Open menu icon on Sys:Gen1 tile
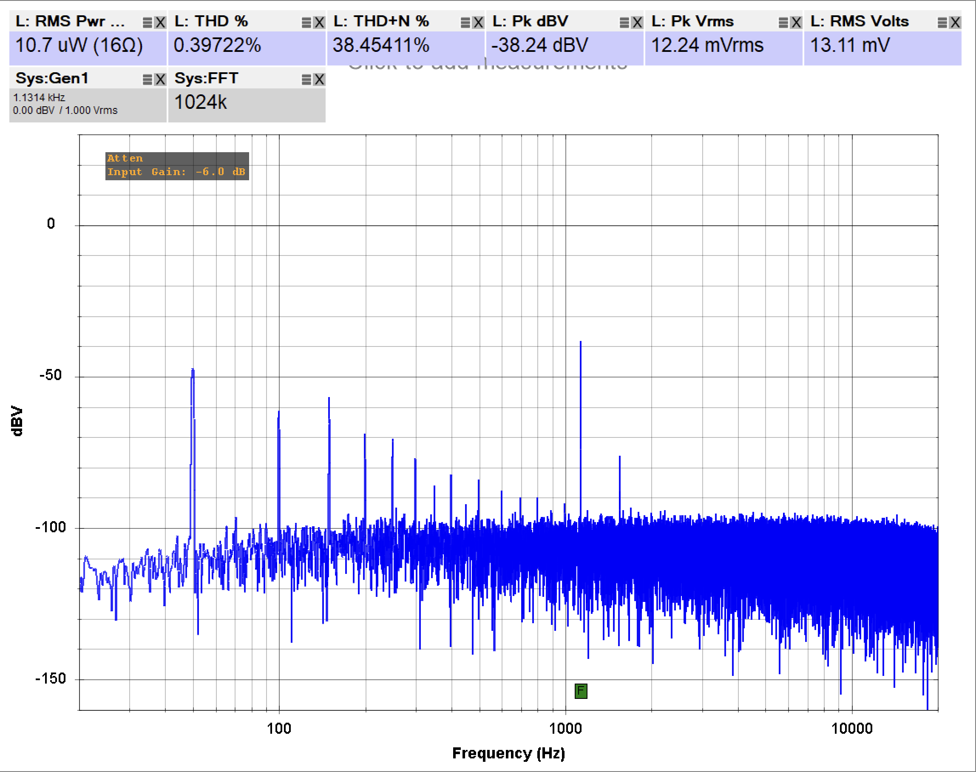The width and height of the screenshot is (976, 772). (x=148, y=79)
